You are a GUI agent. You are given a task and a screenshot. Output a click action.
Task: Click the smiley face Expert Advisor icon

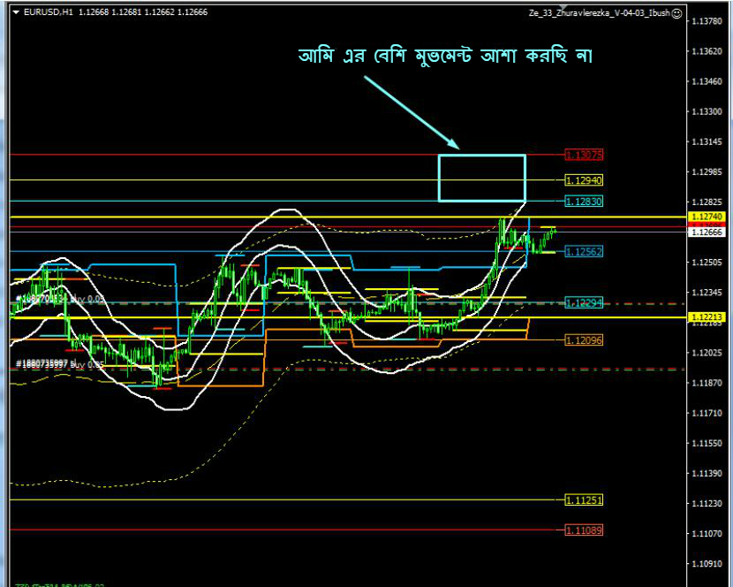point(676,13)
